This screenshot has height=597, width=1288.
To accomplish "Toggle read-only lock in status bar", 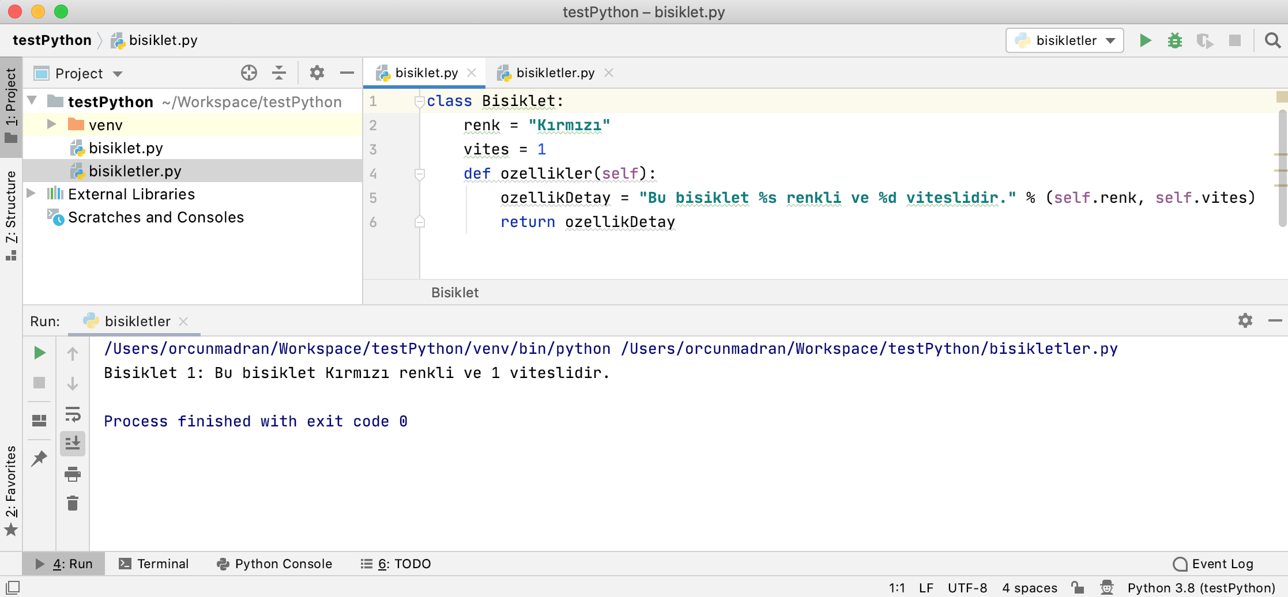I will (1077, 587).
